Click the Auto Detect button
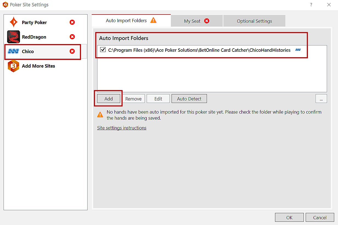Image resolution: width=338 pixels, height=225 pixels. tap(189, 99)
